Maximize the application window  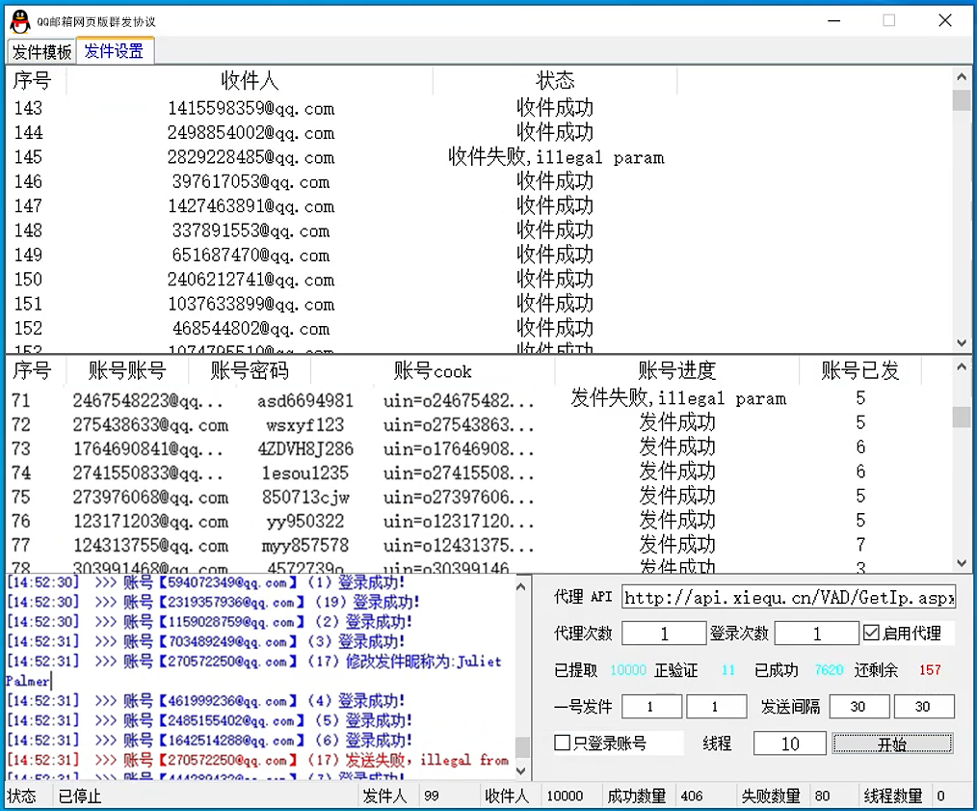[x=888, y=20]
